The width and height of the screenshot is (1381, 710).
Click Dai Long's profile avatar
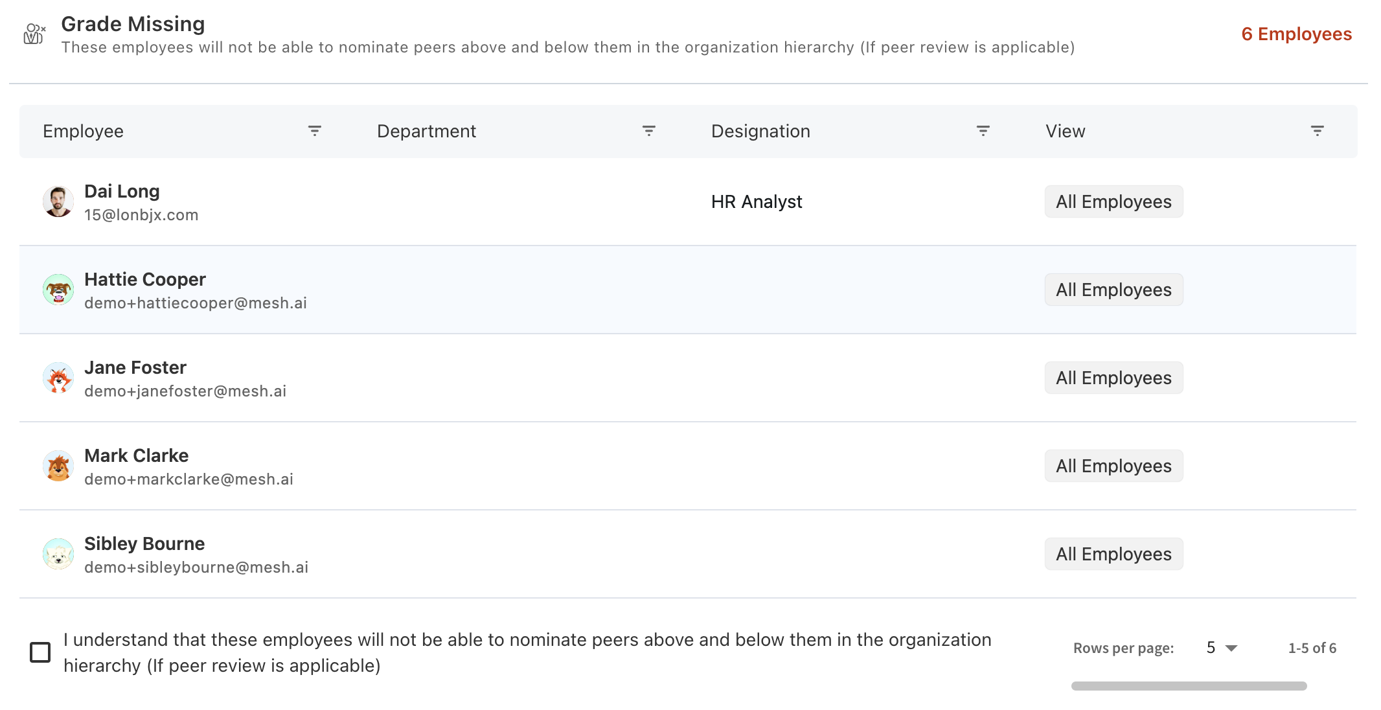pos(58,202)
